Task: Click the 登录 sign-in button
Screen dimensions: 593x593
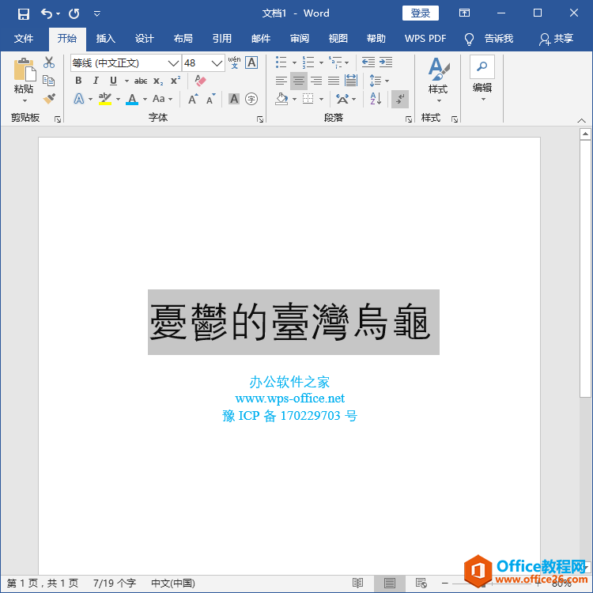Action: 420,13
